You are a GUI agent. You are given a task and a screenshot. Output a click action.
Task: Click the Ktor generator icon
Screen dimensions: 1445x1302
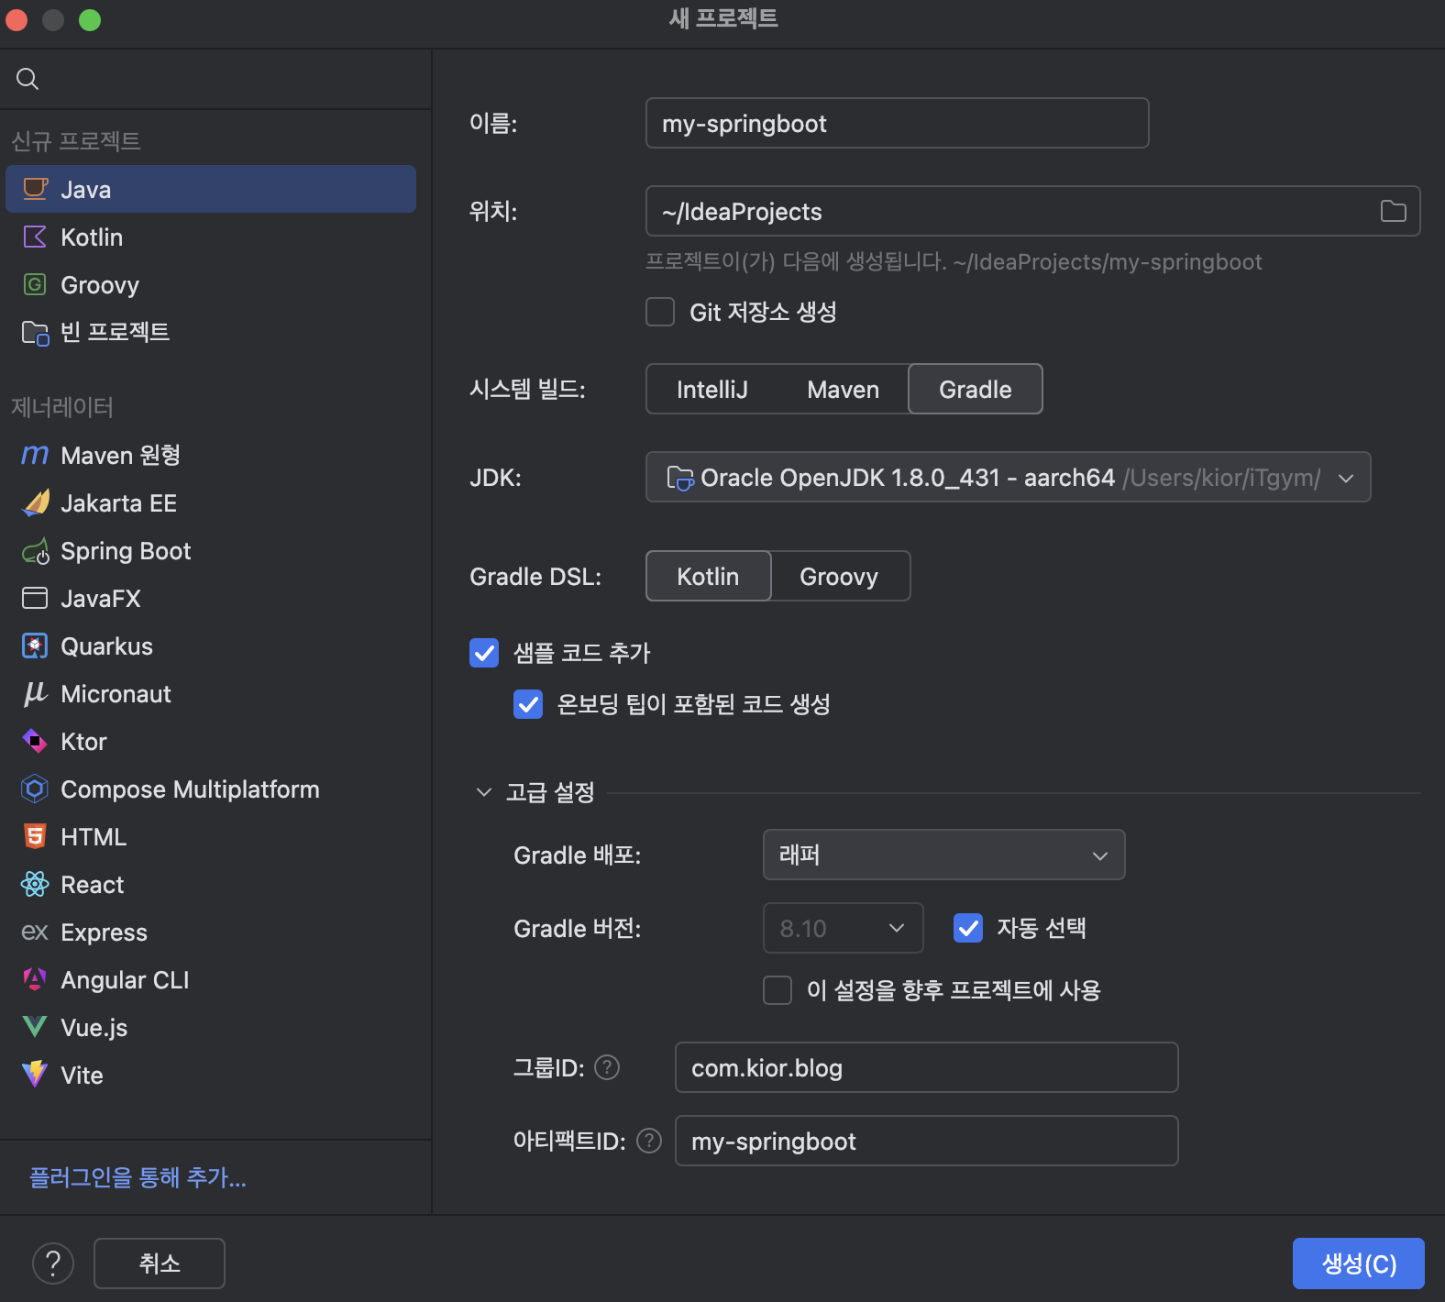click(35, 741)
